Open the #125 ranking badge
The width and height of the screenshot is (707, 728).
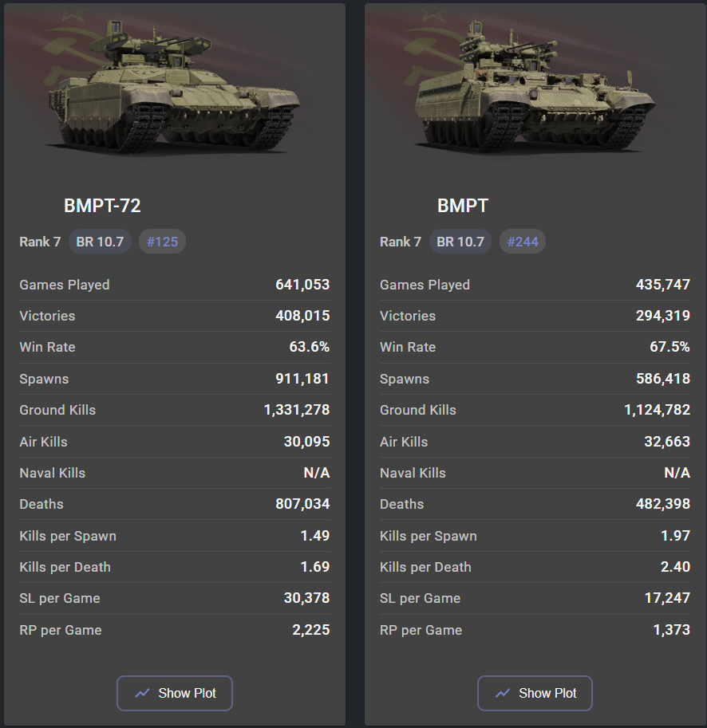coord(162,242)
